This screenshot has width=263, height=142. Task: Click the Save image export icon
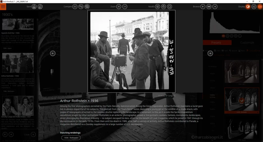coord(34,7)
